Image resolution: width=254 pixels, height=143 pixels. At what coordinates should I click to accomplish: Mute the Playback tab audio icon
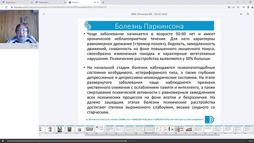[x=95, y=2]
